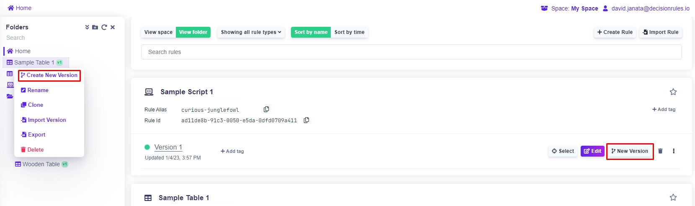
Task: Sort rules by time
Action: click(x=349, y=32)
